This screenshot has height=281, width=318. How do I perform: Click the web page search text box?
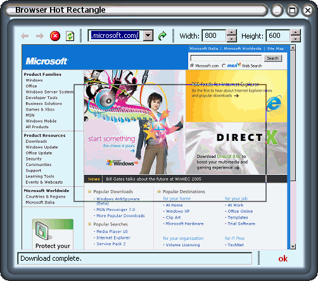pyautogui.click(x=226, y=58)
